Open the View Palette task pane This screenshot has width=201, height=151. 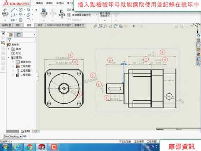[x=198, y=50]
